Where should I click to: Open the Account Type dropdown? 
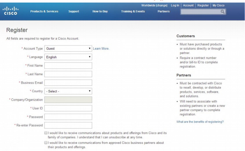tap(68, 48)
